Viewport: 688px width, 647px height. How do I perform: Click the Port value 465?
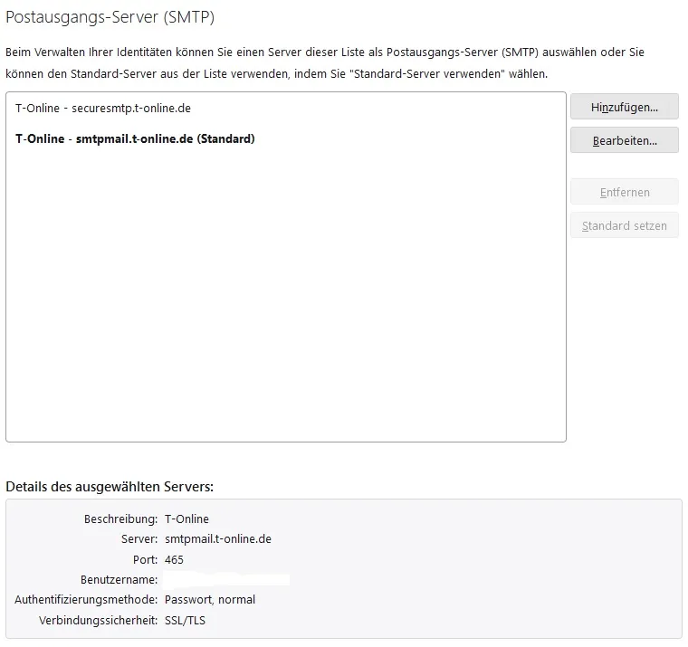[174, 560]
